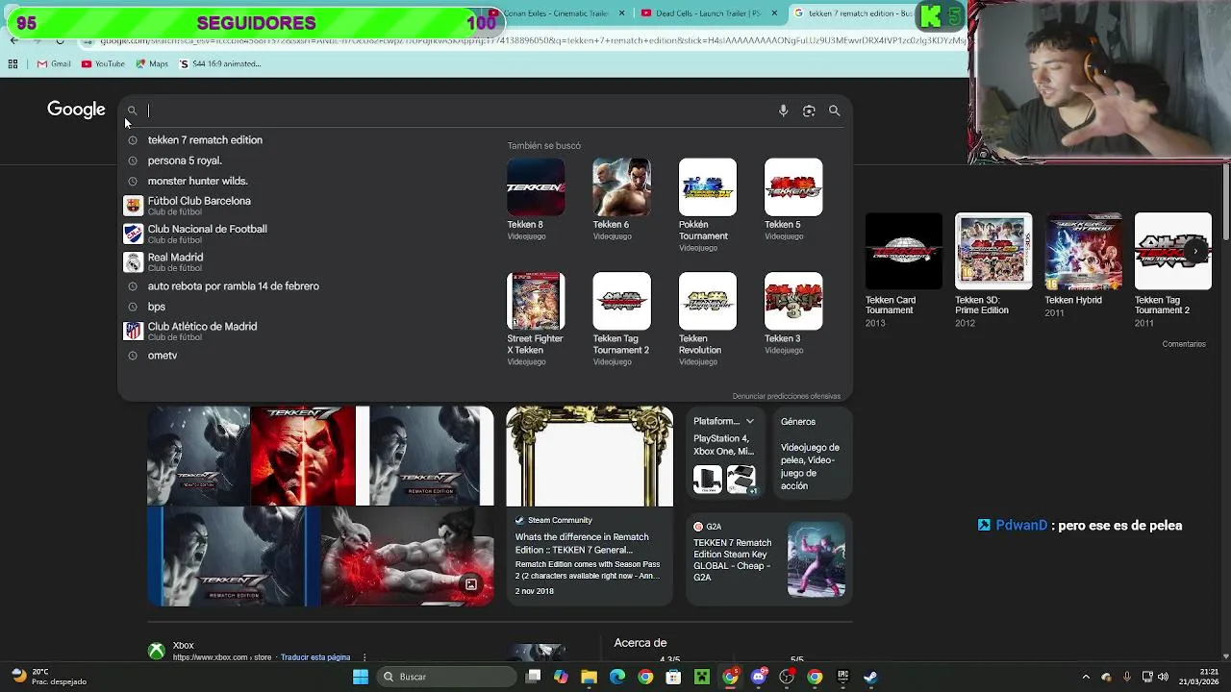Click the Comentarios feedback link
Image resolution: width=1231 pixels, height=692 pixels.
(1184, 344)
